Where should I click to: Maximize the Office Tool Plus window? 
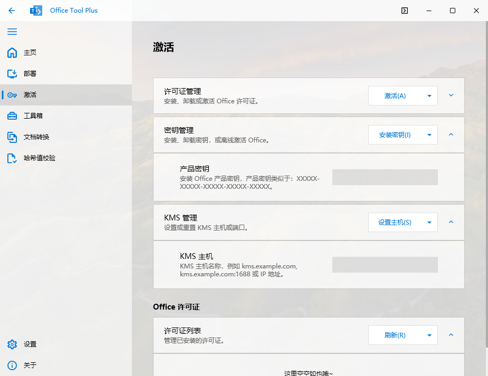(x=453, y=11)
